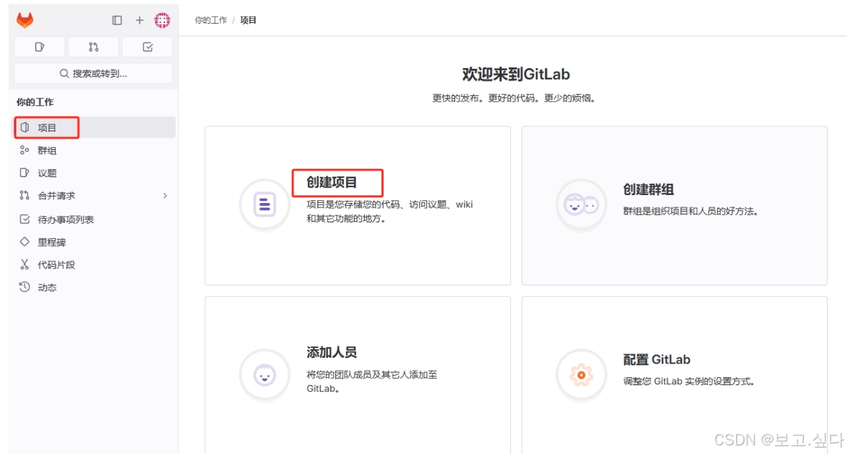Expand the 合并请求 chevron in sidebar
Viewport: 847px width, 454px height.
tap(164, 196)
